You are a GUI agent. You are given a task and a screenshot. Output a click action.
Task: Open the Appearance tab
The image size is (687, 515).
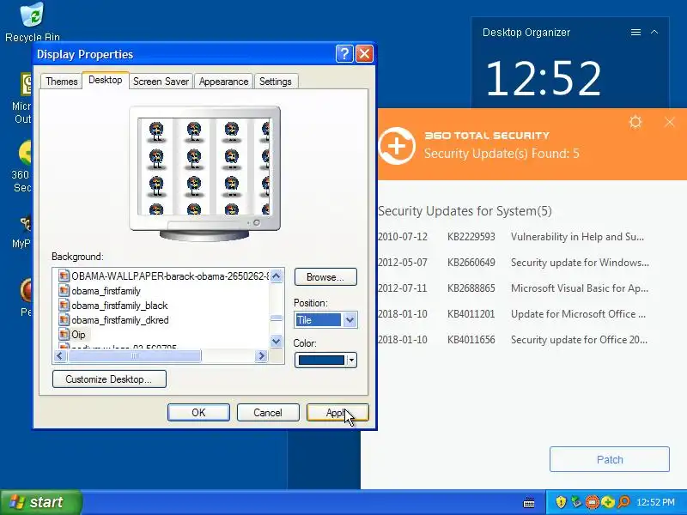tap(223, 82)
